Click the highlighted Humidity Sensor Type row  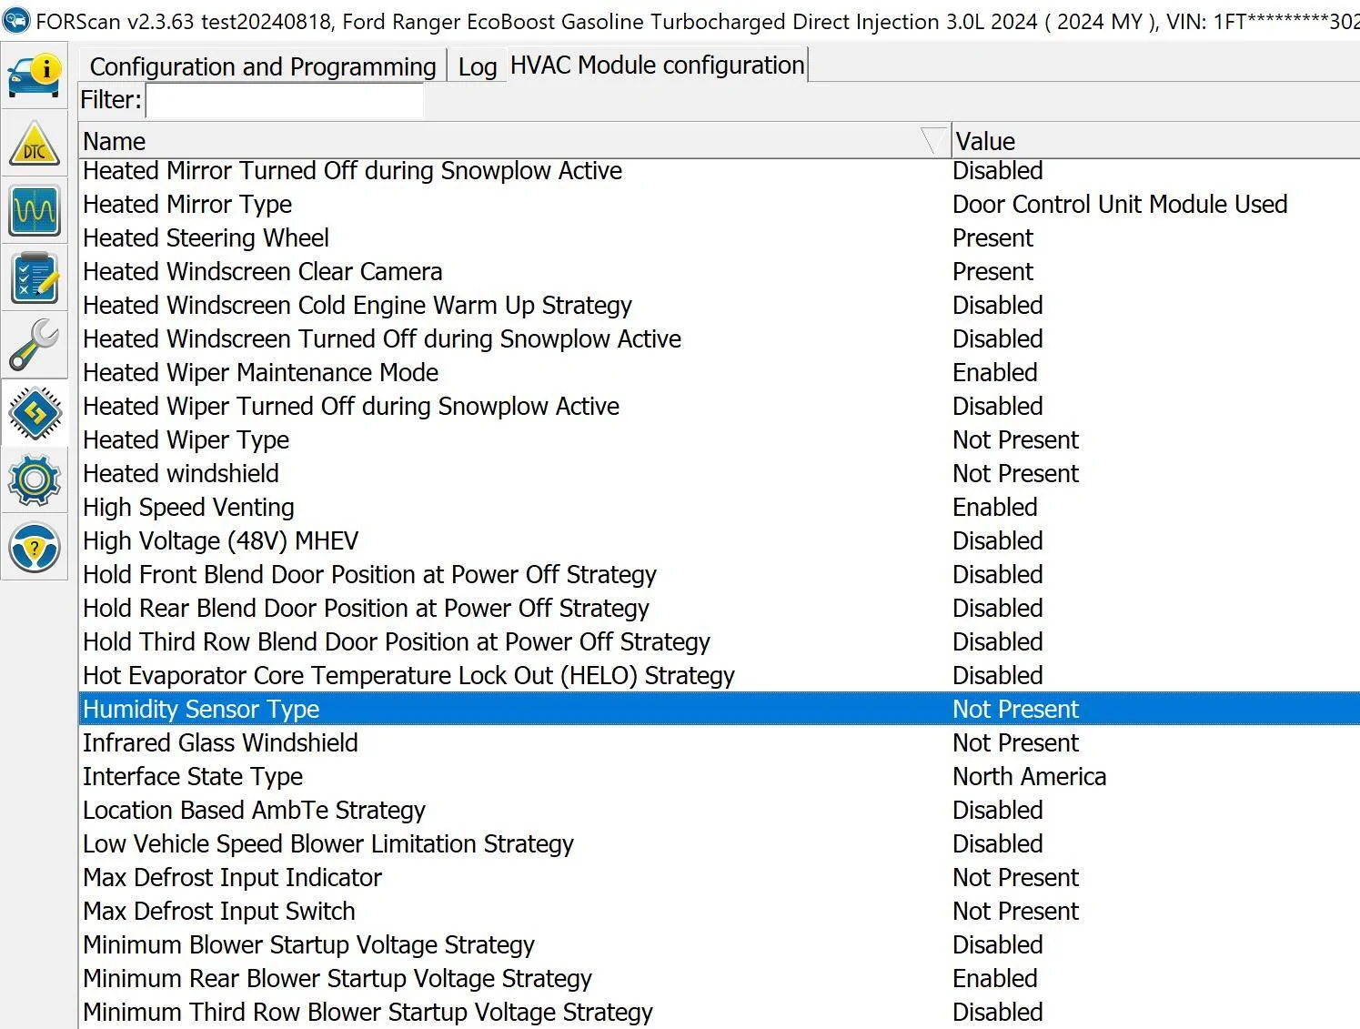(720, 709)
